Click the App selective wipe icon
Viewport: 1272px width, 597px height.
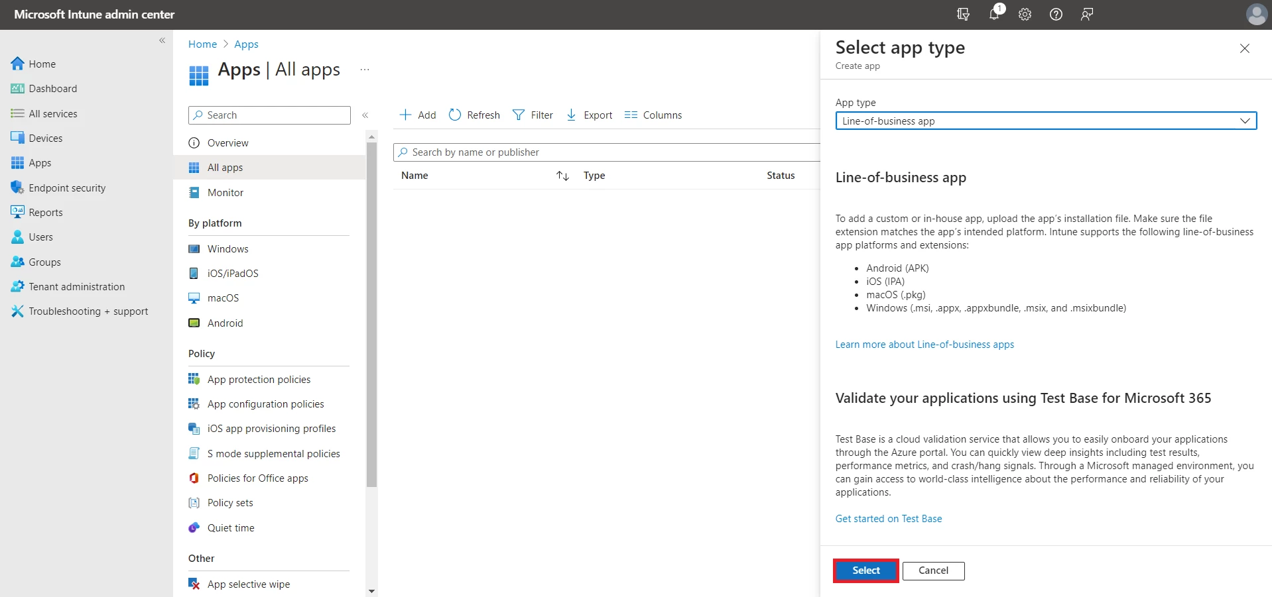click(x=194, y=584)
